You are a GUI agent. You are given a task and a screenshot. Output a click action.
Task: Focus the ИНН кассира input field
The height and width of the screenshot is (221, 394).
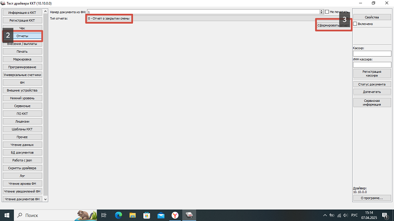372,65
